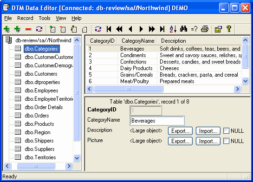
Task: Click Export button for Description
Action: point(180,131)
